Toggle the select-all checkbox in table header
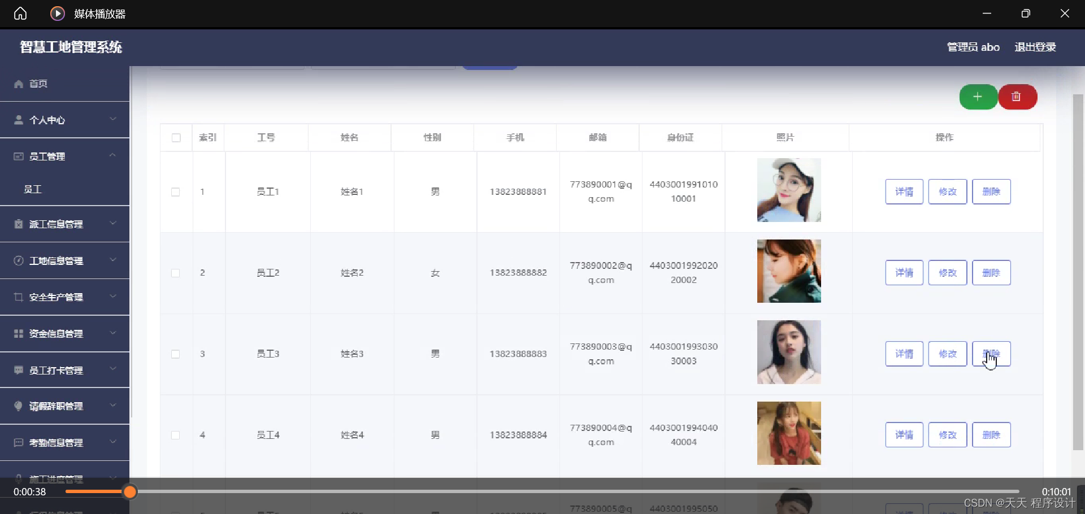Screen dimensions: 1085x514 [x=176, y=138]
